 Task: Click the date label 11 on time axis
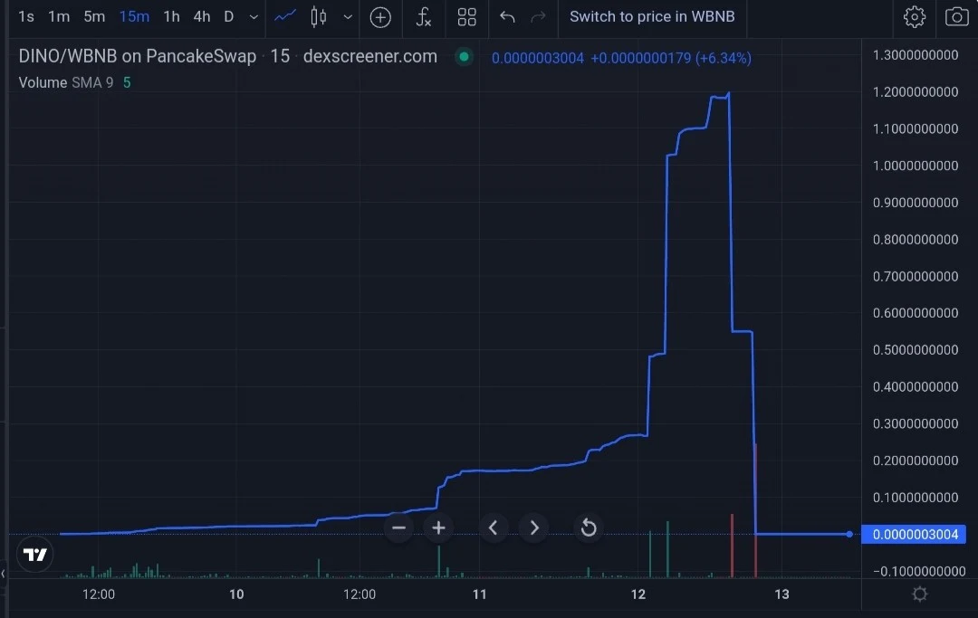click(x=479, y=594)
